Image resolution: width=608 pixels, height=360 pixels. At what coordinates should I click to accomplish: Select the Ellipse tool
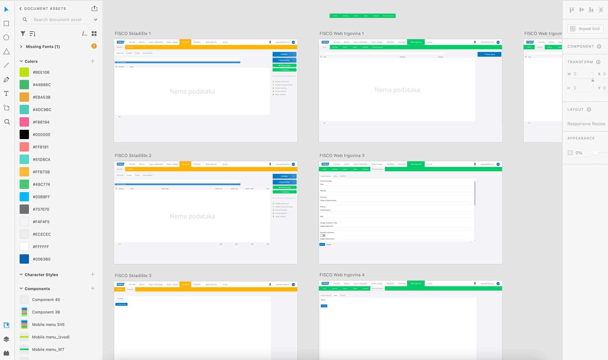pyautogui.click(x=6, y=38)
